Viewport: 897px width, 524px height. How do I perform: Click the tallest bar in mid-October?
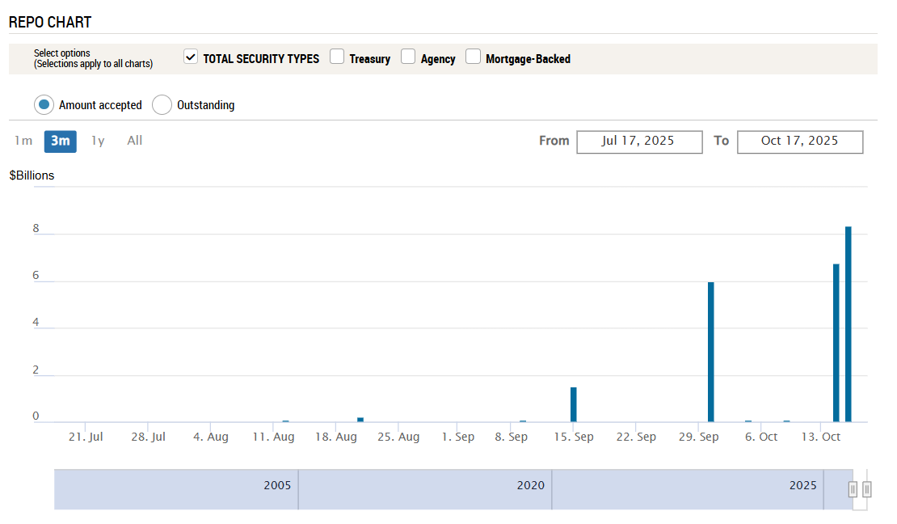coord(849,323)
